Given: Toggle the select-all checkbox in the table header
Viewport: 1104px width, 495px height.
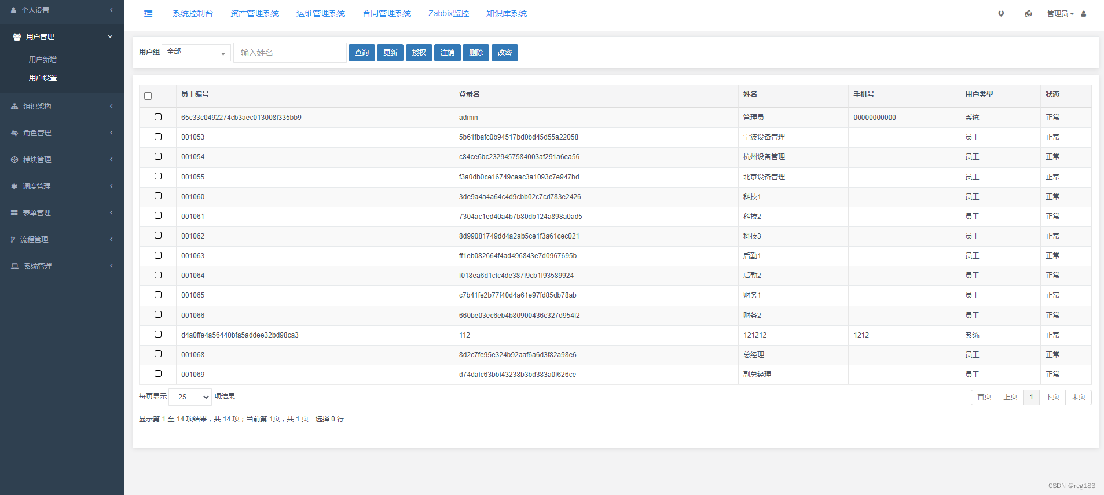Looking at the screenshot, I should point(148,96).
